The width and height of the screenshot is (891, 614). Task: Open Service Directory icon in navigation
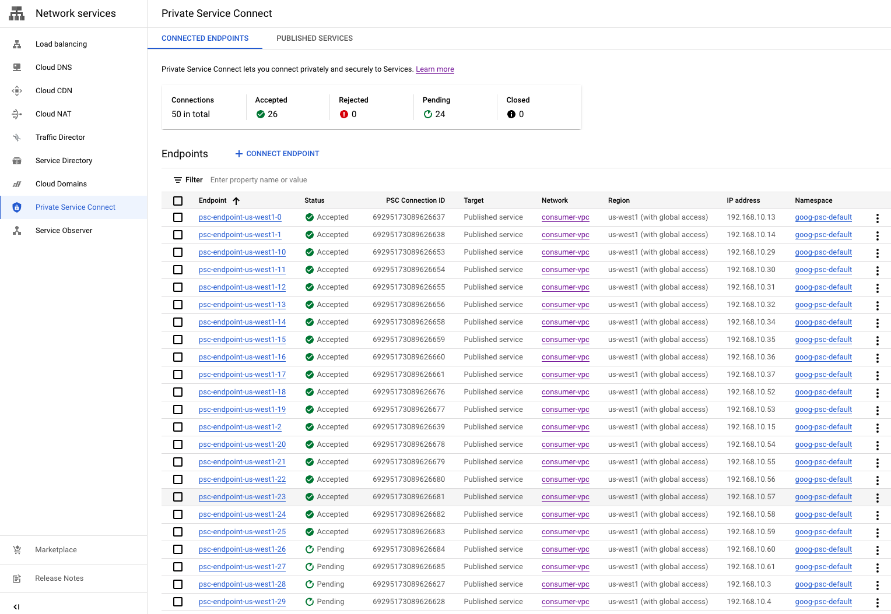17,161
